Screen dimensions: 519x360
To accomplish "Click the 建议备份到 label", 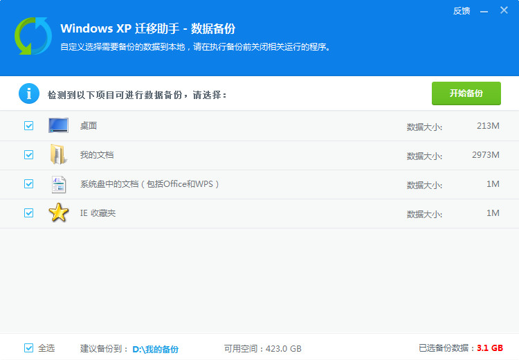I will 104,349.
